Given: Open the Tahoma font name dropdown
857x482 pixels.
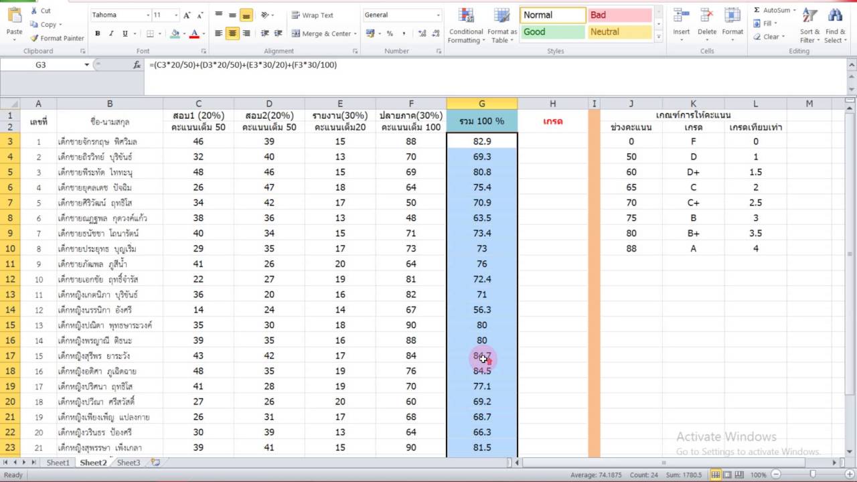Looking at the screenshot, I should pos(147,15).
